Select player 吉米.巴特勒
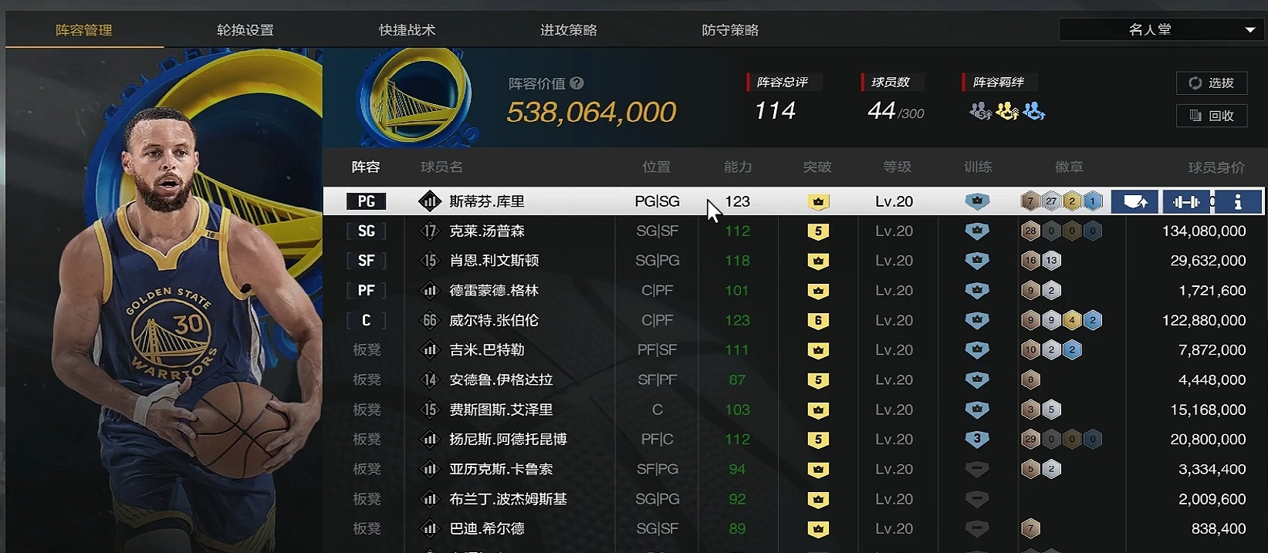 (487, 350)
